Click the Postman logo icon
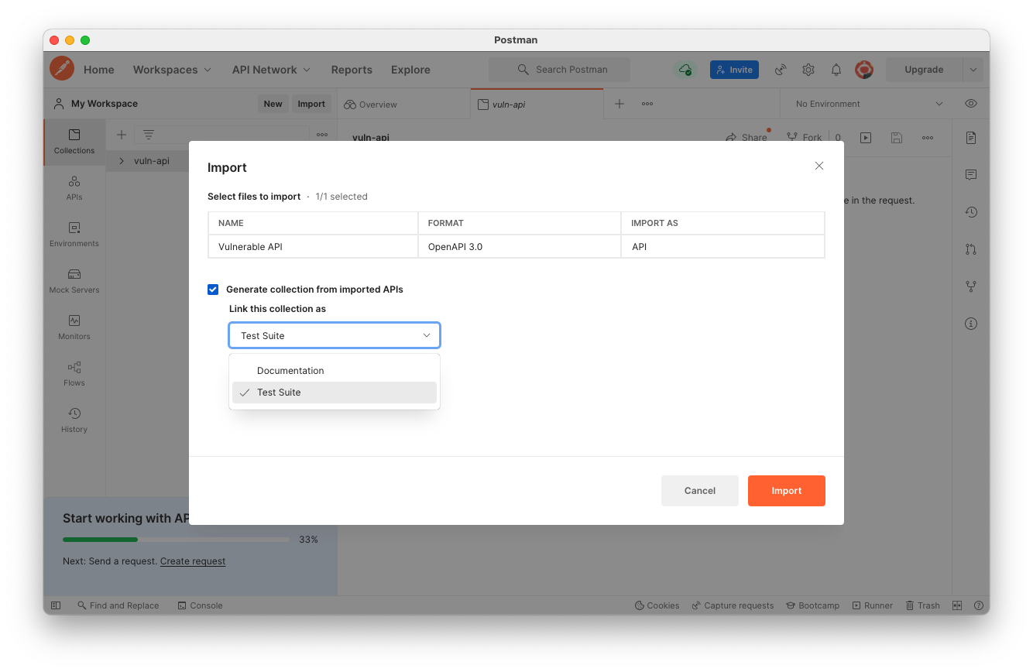The width and height of the screenshot is (1033, 672). click(x=62, y=69)
